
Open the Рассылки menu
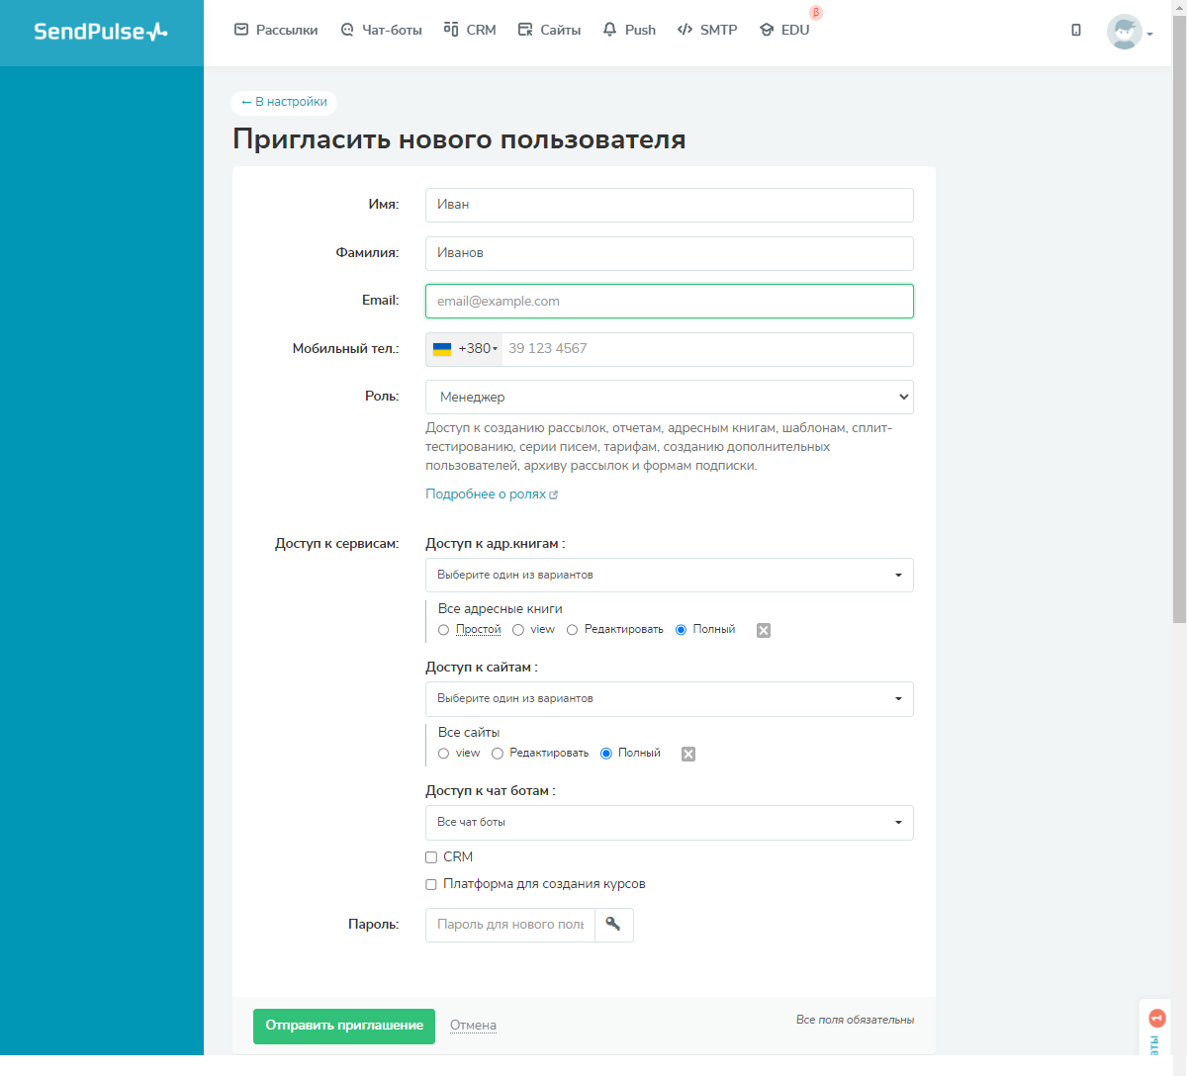276,30
